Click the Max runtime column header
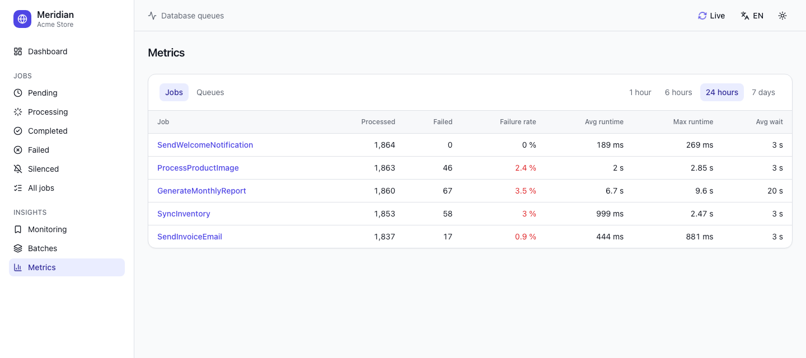This screenshot has width=806, height=358. click(x=693, y=121)
